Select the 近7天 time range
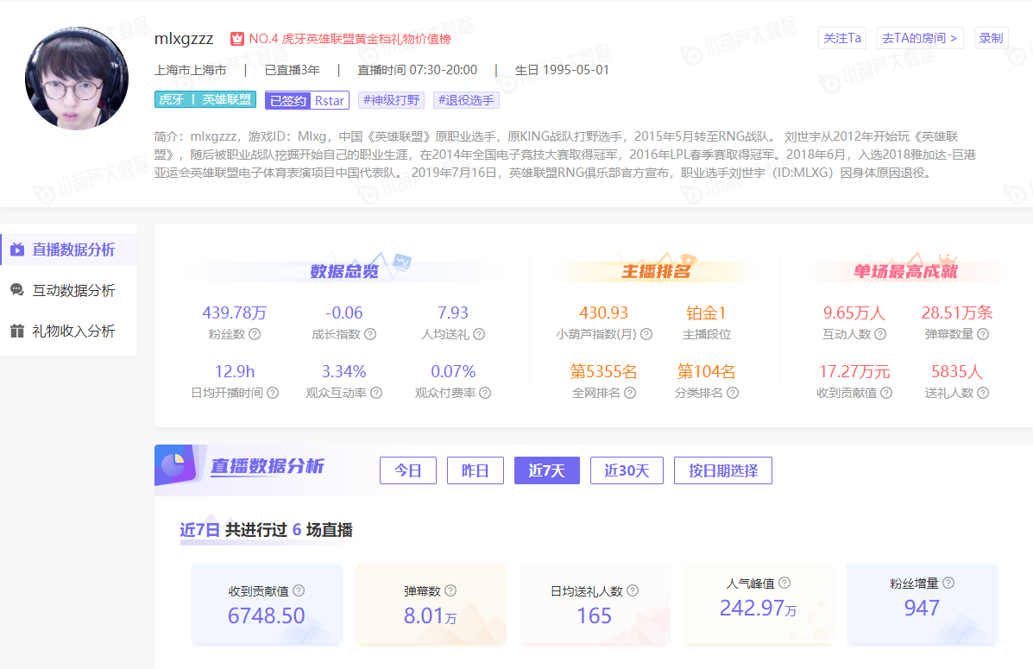This screenshot has height=669, width=1033. (x=547, y=470)
